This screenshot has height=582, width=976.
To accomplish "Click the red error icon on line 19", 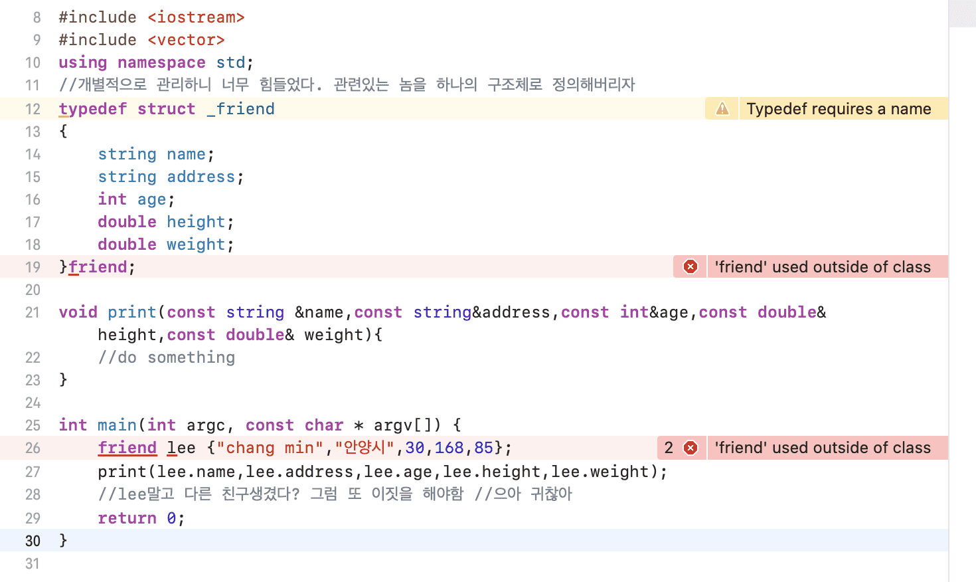I will click(689, 266).
